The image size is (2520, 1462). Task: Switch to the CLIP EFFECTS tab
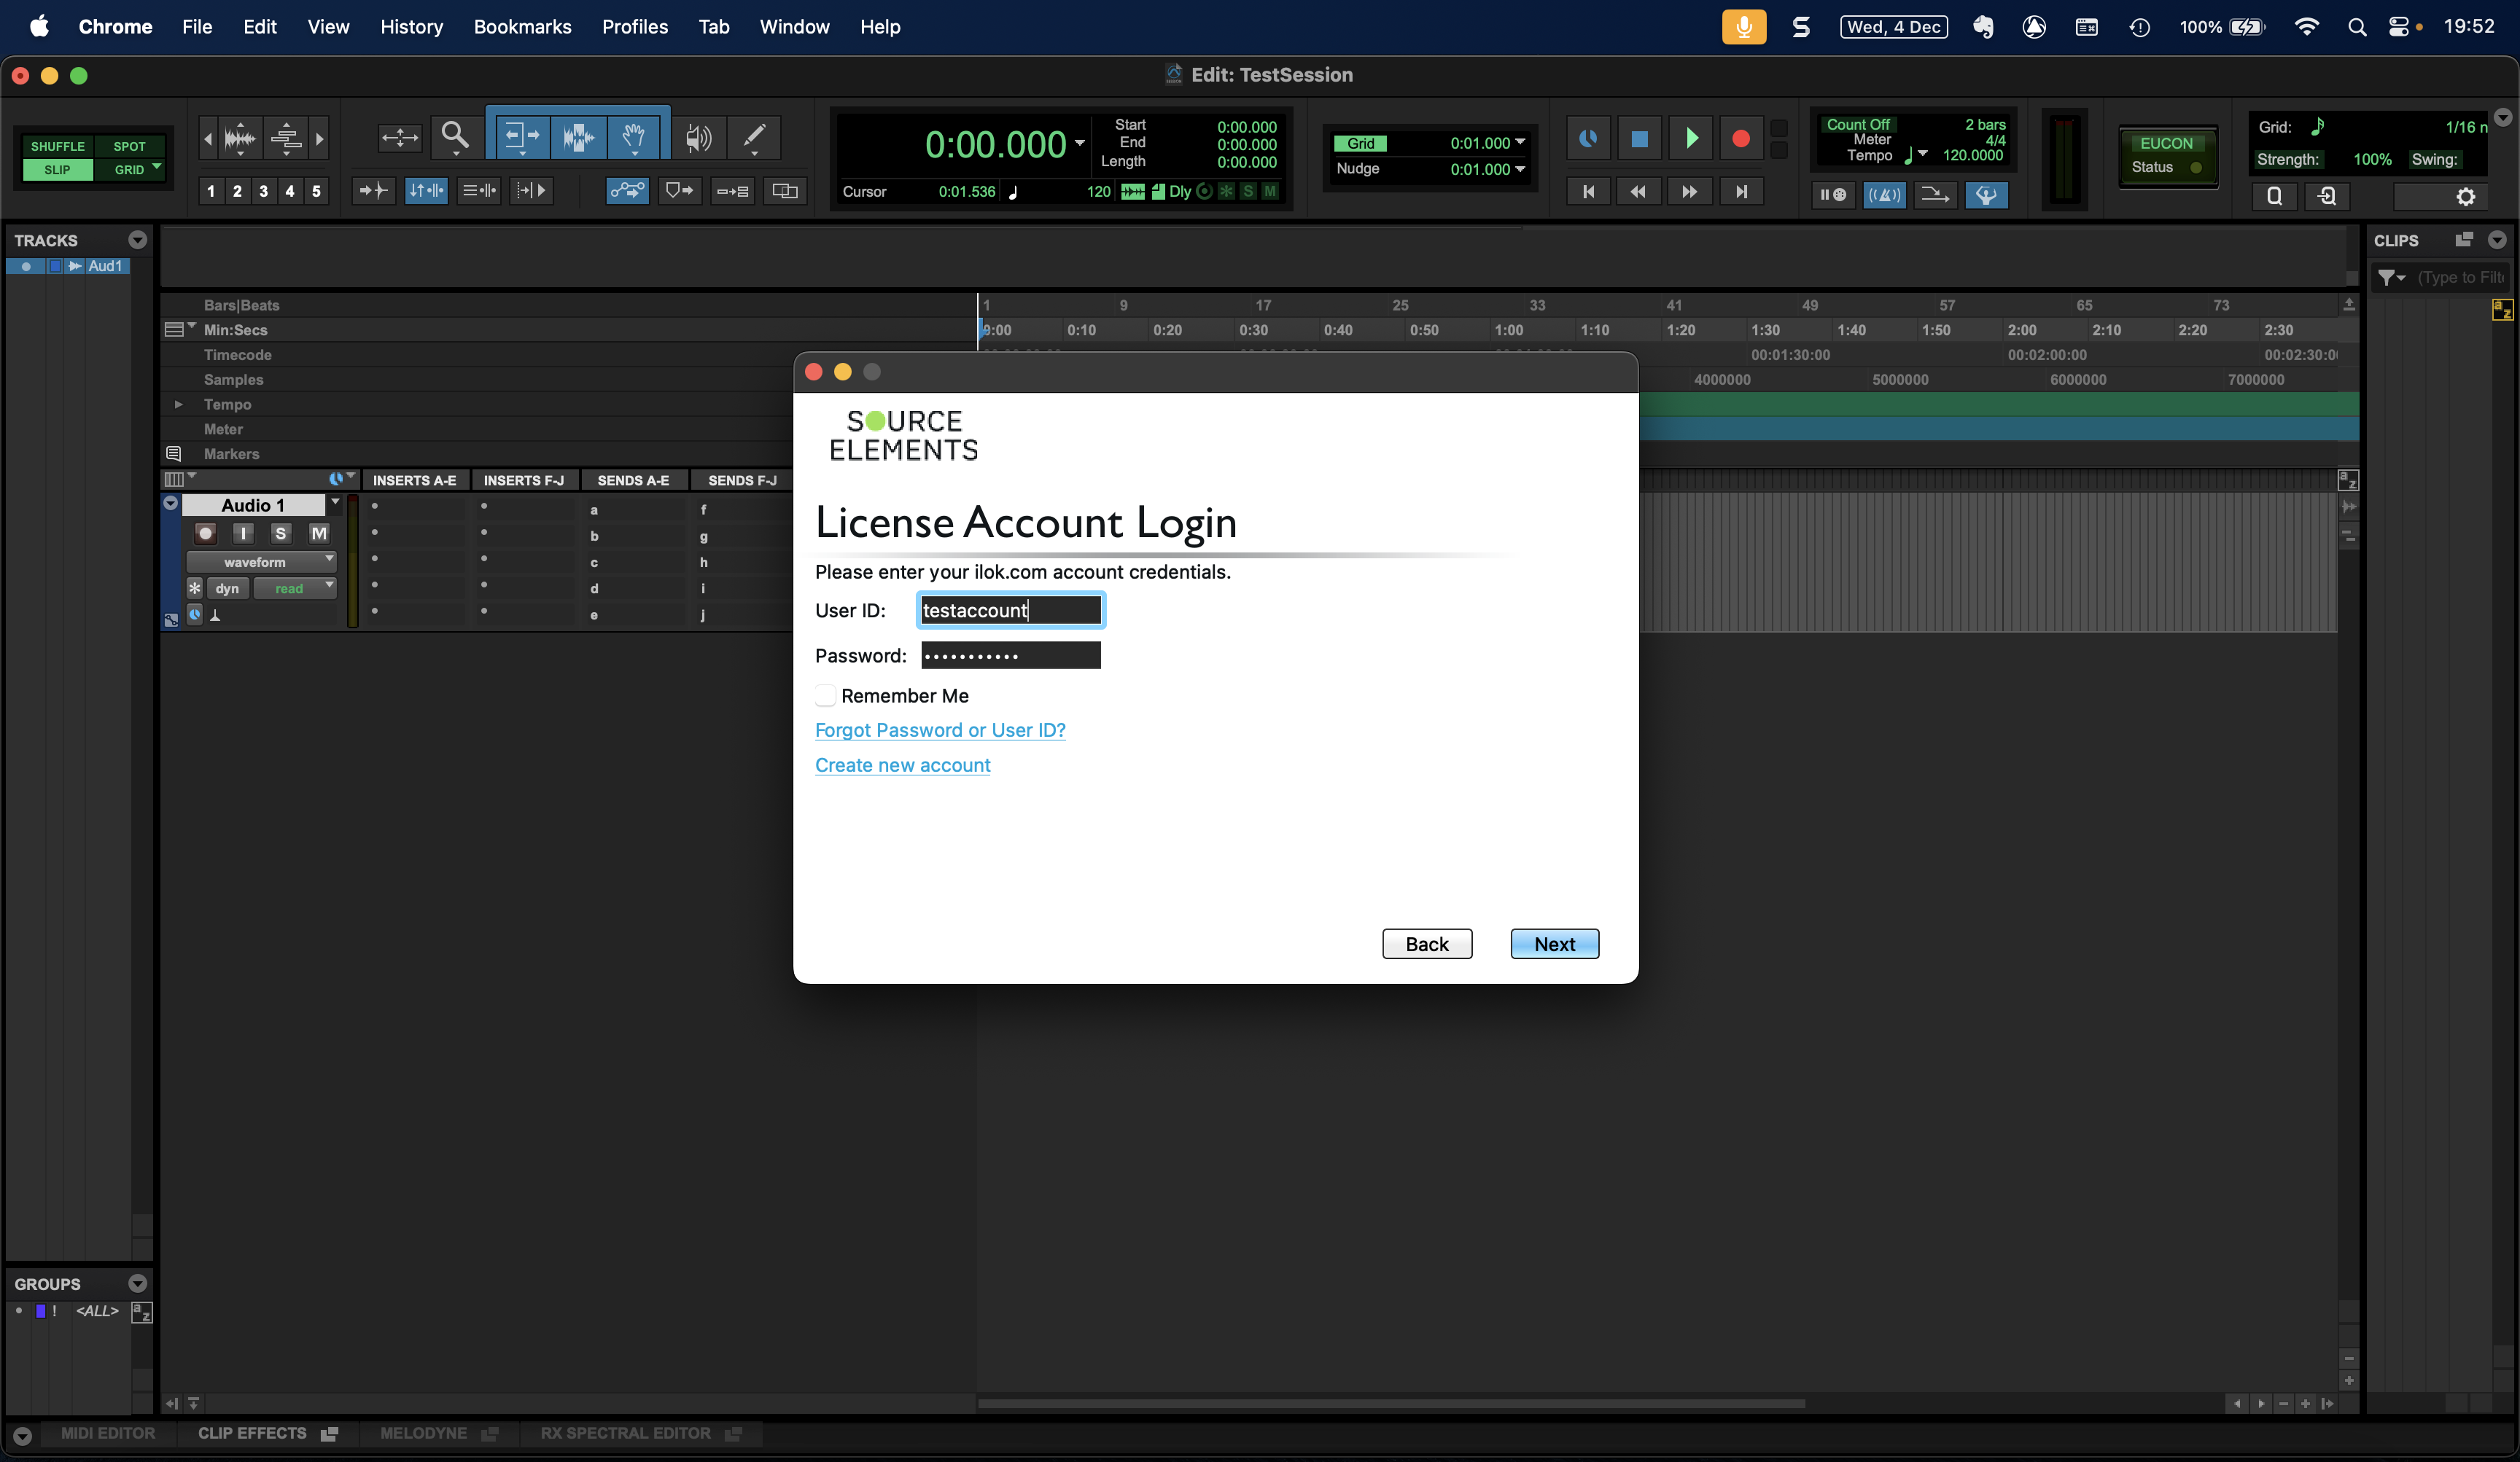coord(252,1433)
